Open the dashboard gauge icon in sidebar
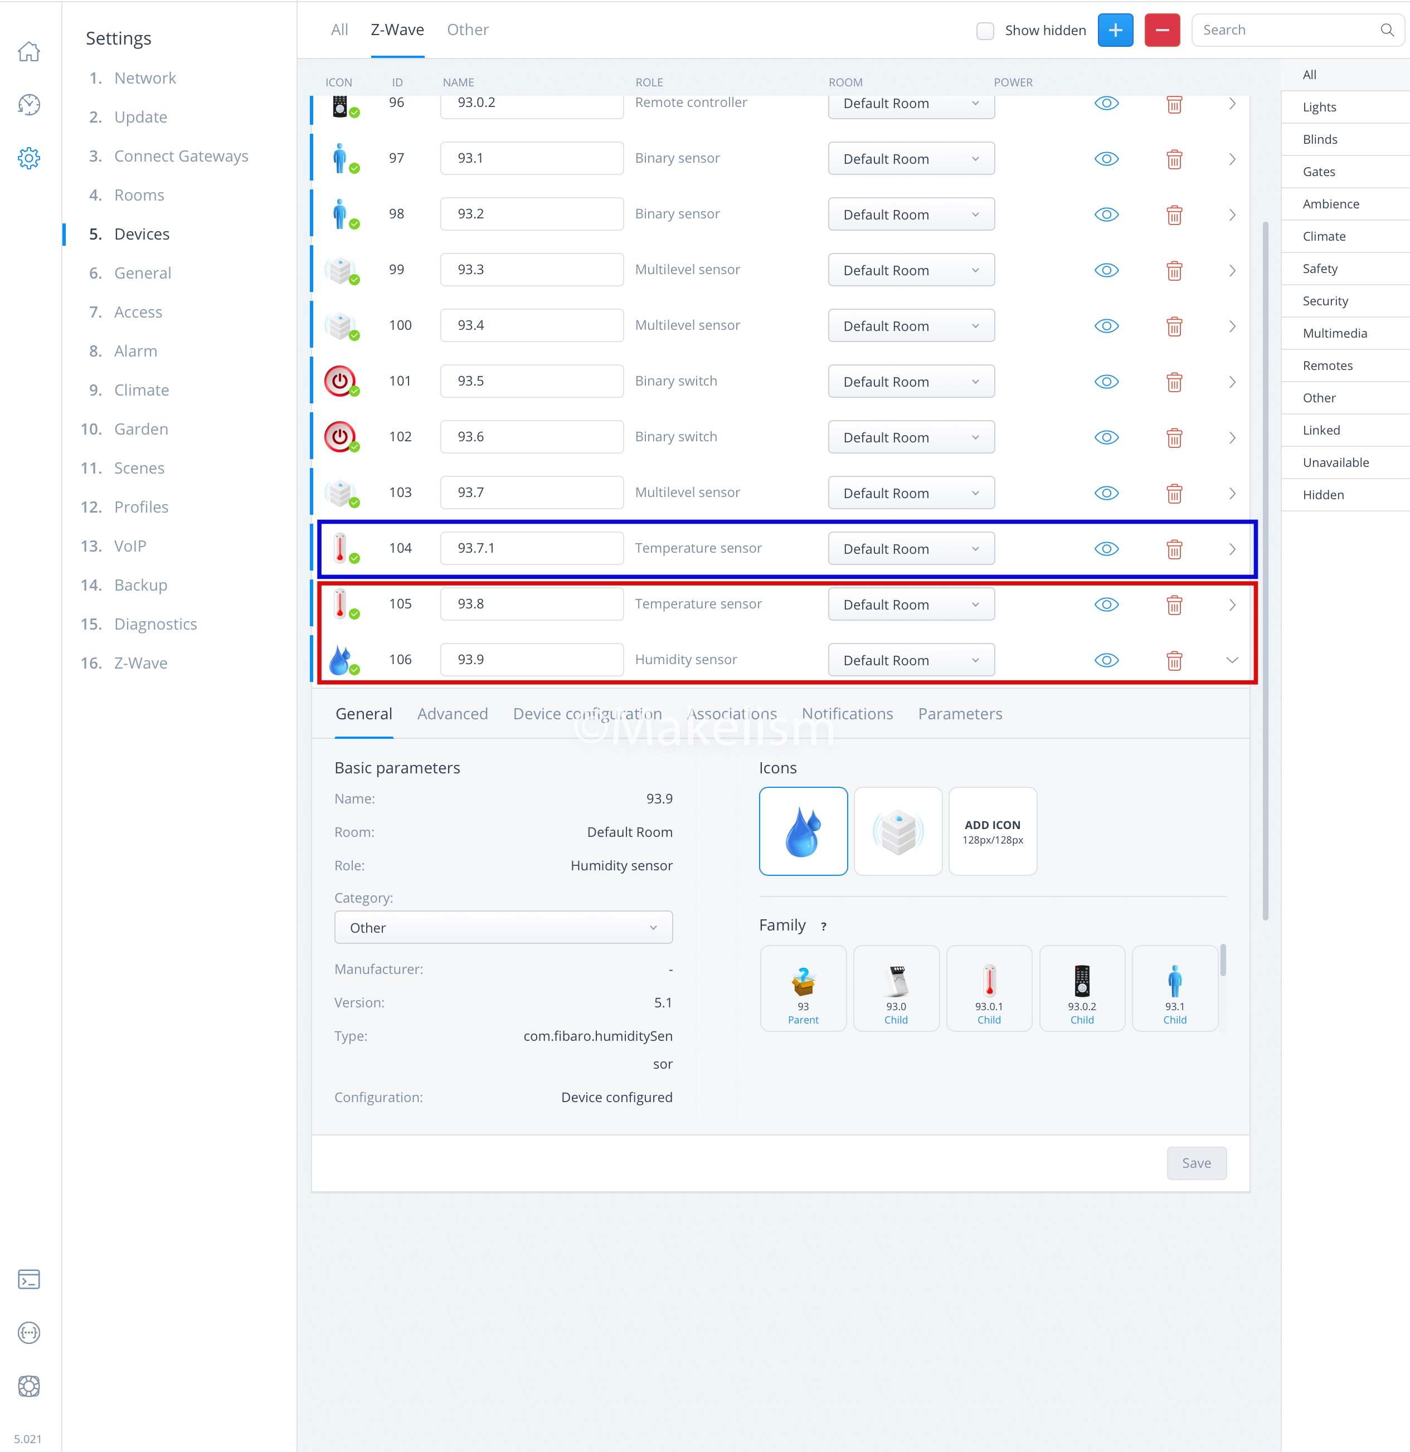The width and height of the screenshot is (1410, 1452). coord(29,105)
